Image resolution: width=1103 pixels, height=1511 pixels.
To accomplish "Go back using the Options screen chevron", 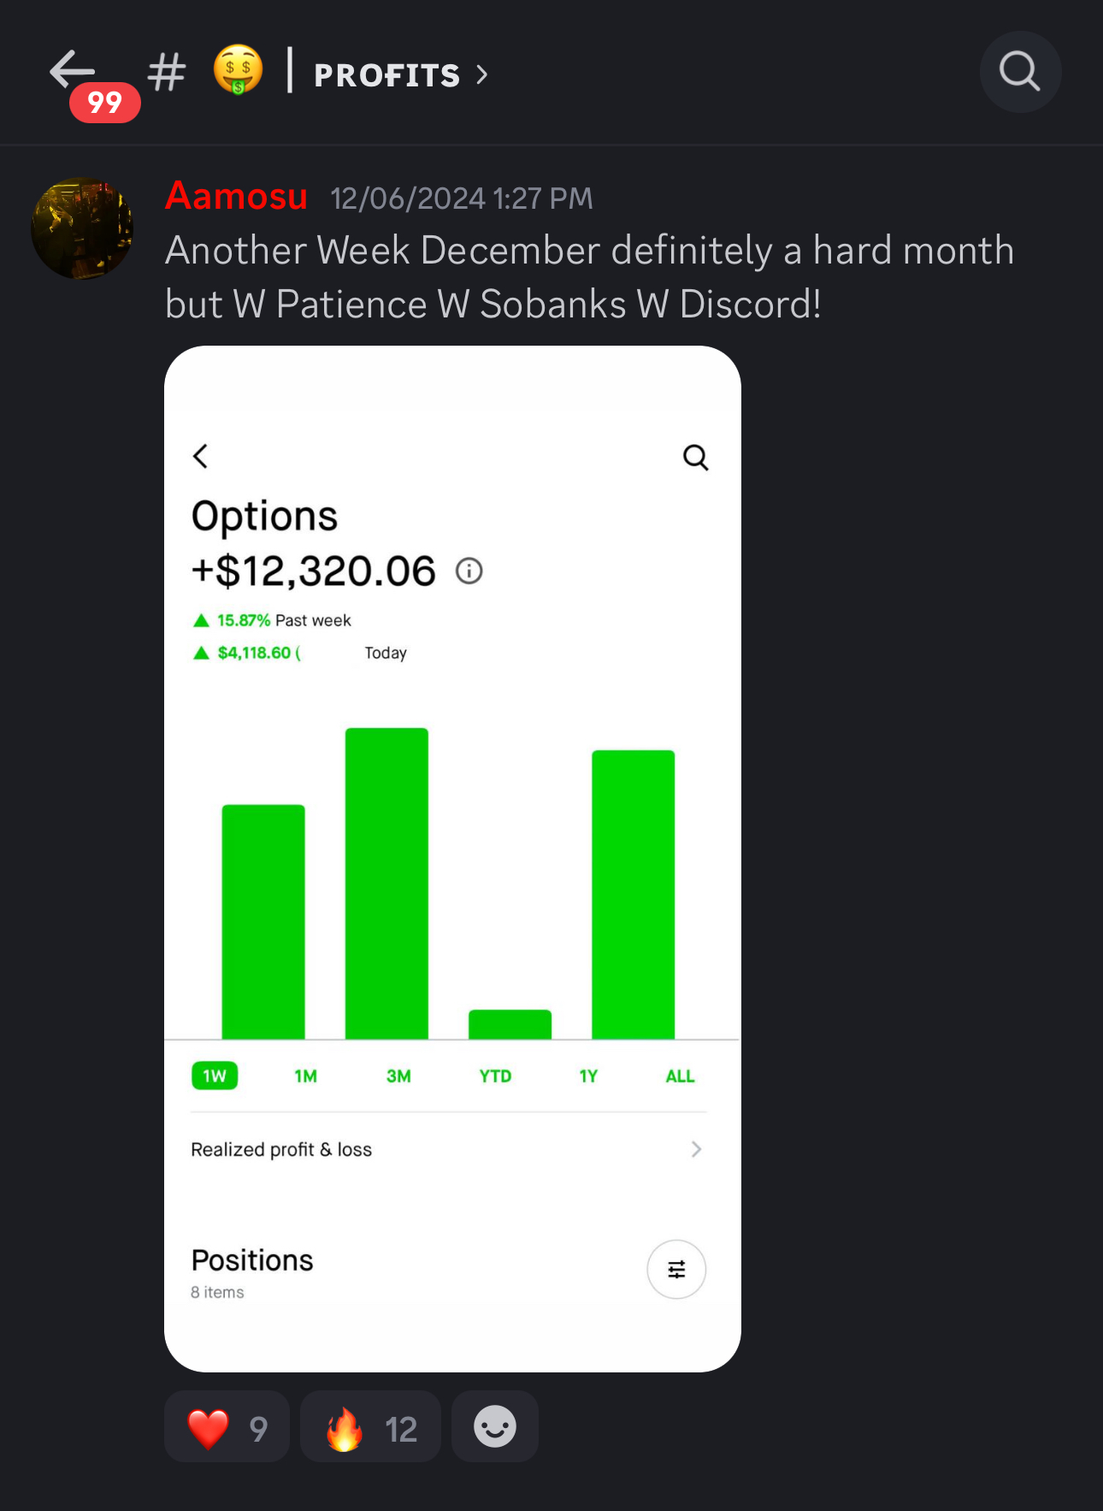I will pyautogui.click(x=201, y=456).
